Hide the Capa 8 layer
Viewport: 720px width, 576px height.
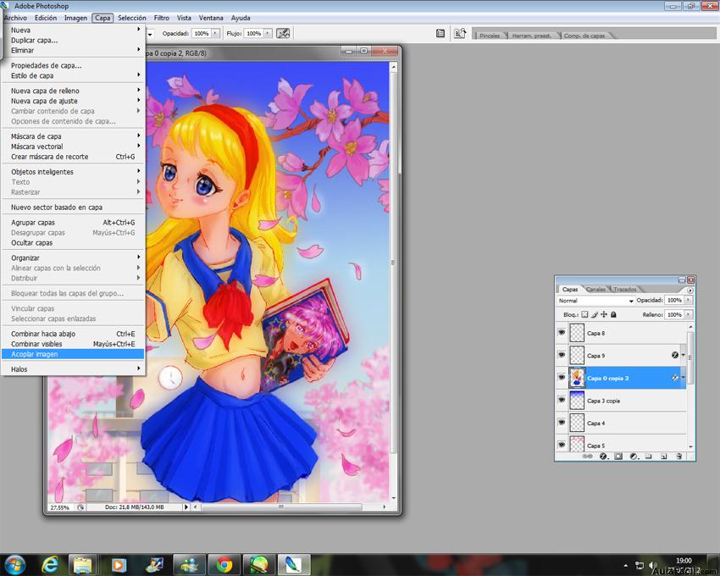(x=561, y=333)
